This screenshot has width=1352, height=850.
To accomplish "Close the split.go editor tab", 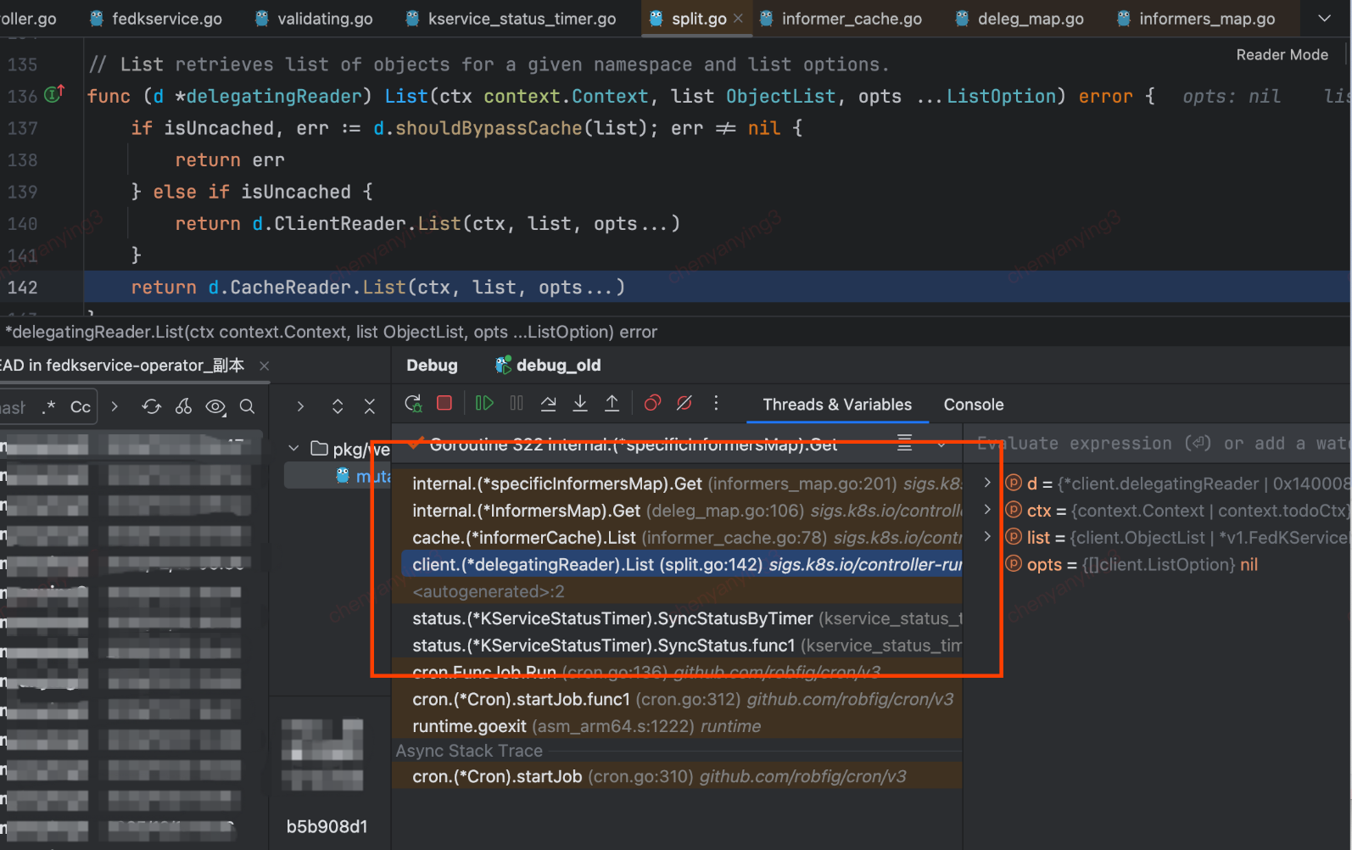I will point(738,19).
